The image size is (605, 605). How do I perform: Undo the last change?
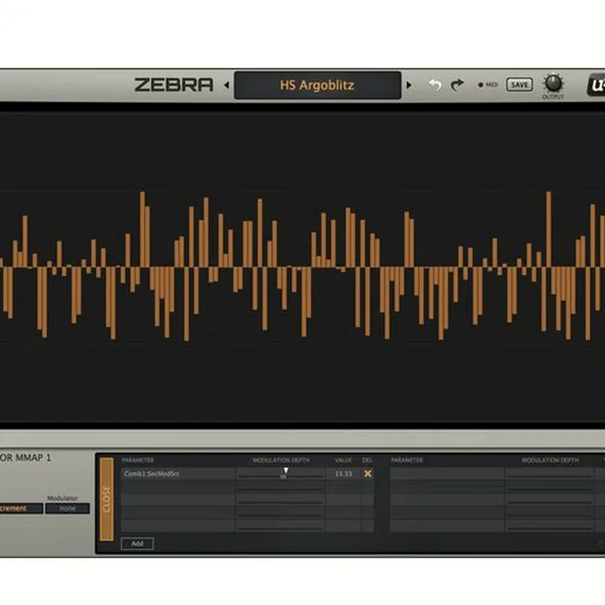point(435,85)
